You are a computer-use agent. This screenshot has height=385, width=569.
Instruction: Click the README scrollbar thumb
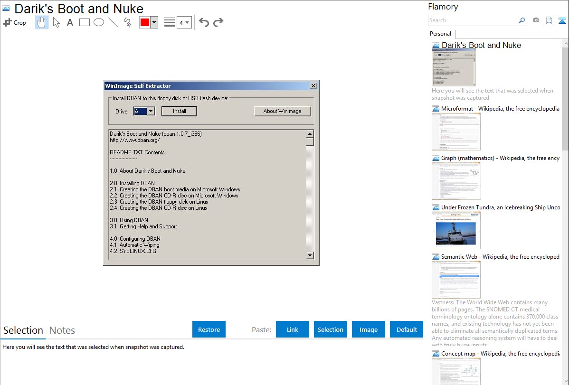310,141
